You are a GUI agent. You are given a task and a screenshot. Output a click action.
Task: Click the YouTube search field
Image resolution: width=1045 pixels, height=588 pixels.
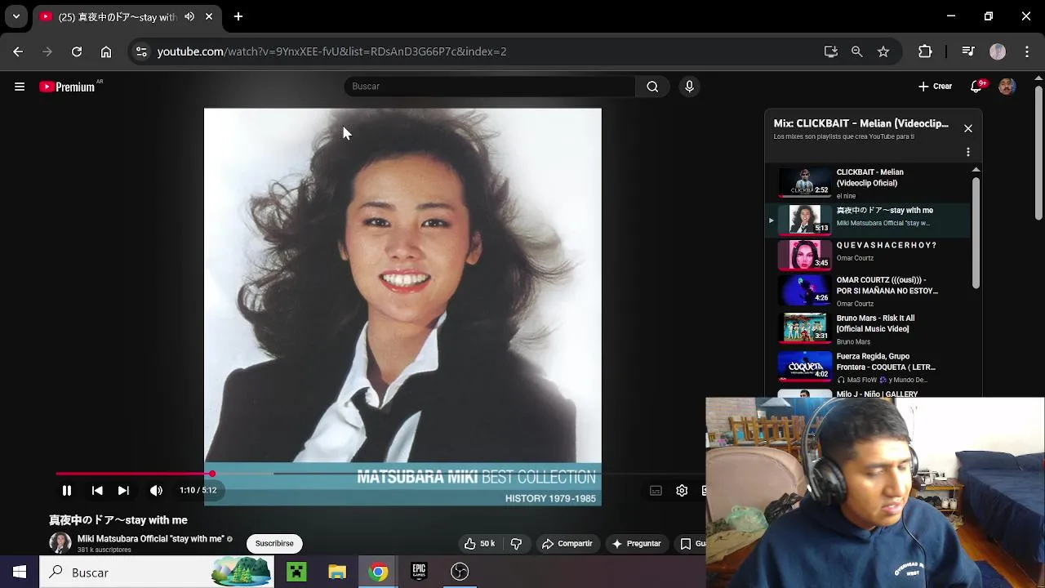pos(490,87)
